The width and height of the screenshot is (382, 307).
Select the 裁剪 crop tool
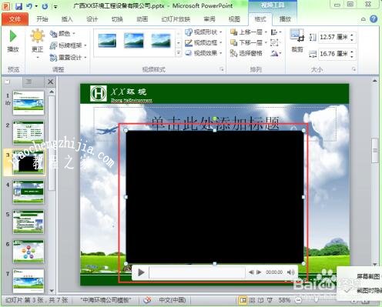pos(297,40)
